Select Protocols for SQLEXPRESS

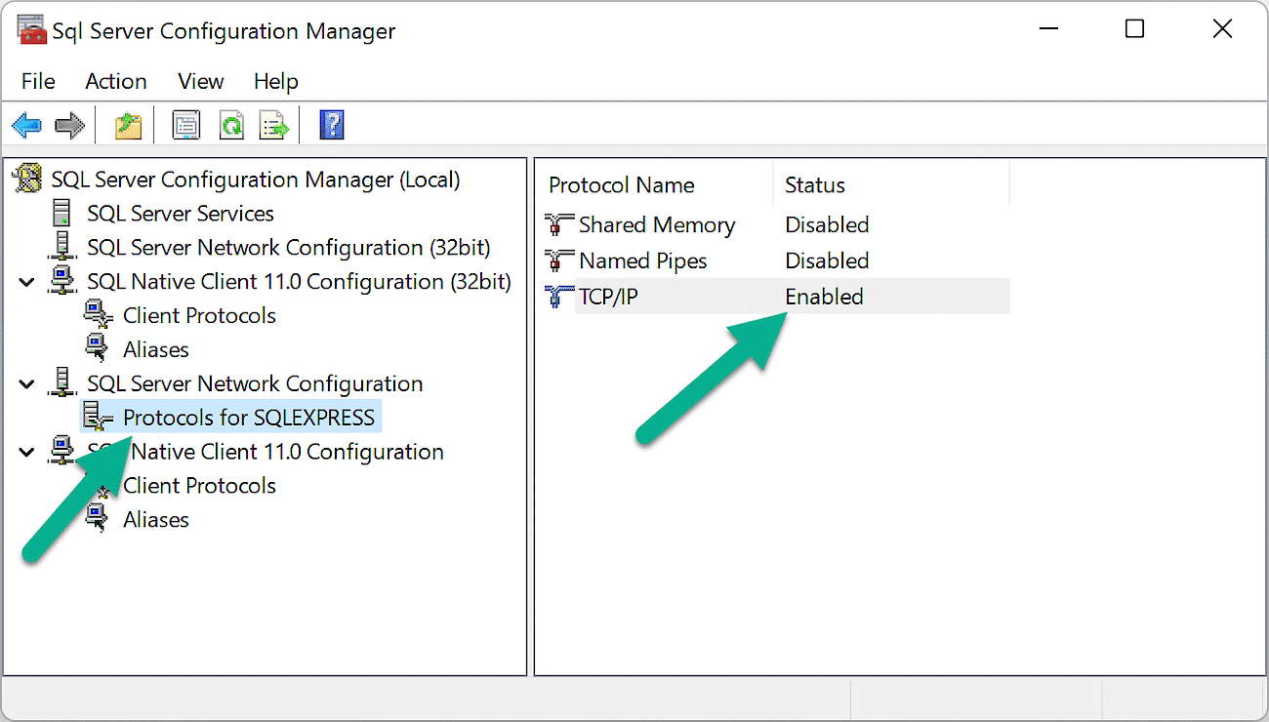(249, 419)
